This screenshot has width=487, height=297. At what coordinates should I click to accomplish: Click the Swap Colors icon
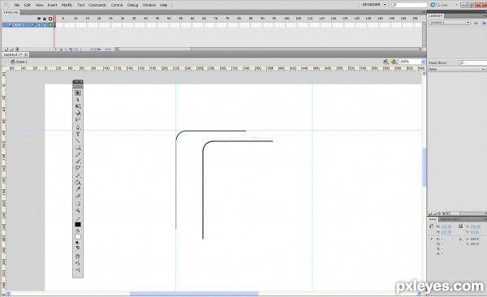click(x=78, y=247)
